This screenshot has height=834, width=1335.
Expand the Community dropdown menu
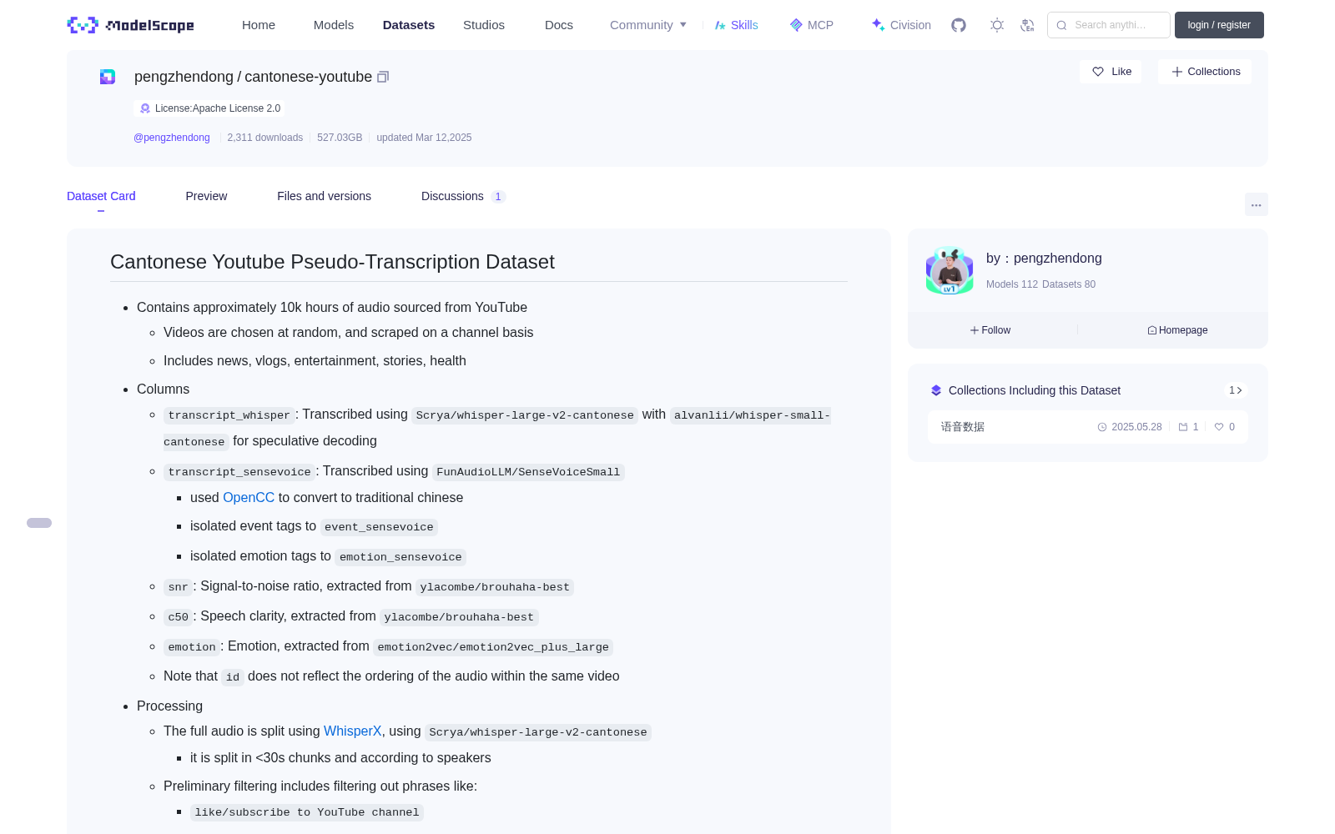(x=648, y=25)
